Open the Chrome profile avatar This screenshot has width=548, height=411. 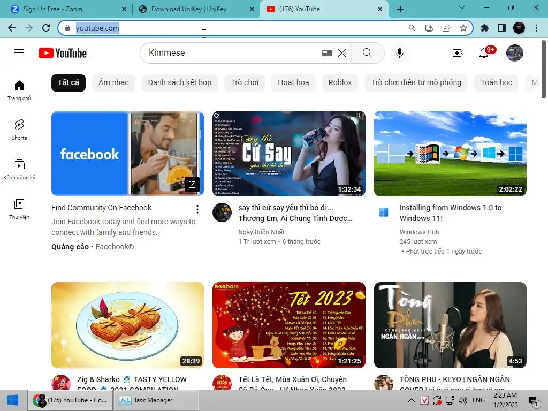pyautogui.click(x=519, y=28)
